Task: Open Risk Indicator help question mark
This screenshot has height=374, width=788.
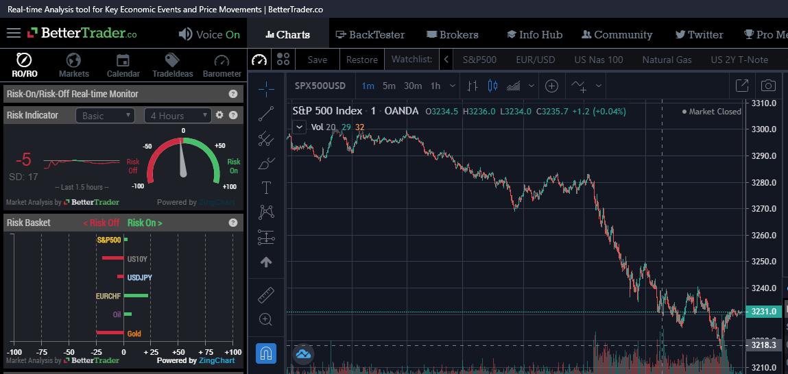Action: 233,115
